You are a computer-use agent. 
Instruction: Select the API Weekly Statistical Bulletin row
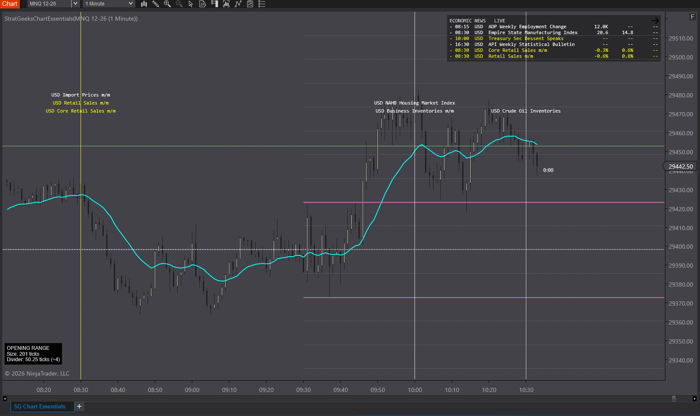(x=554, y=44)
